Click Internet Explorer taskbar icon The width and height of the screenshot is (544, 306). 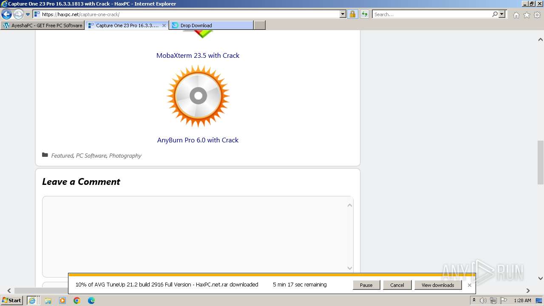click(32, 300)
